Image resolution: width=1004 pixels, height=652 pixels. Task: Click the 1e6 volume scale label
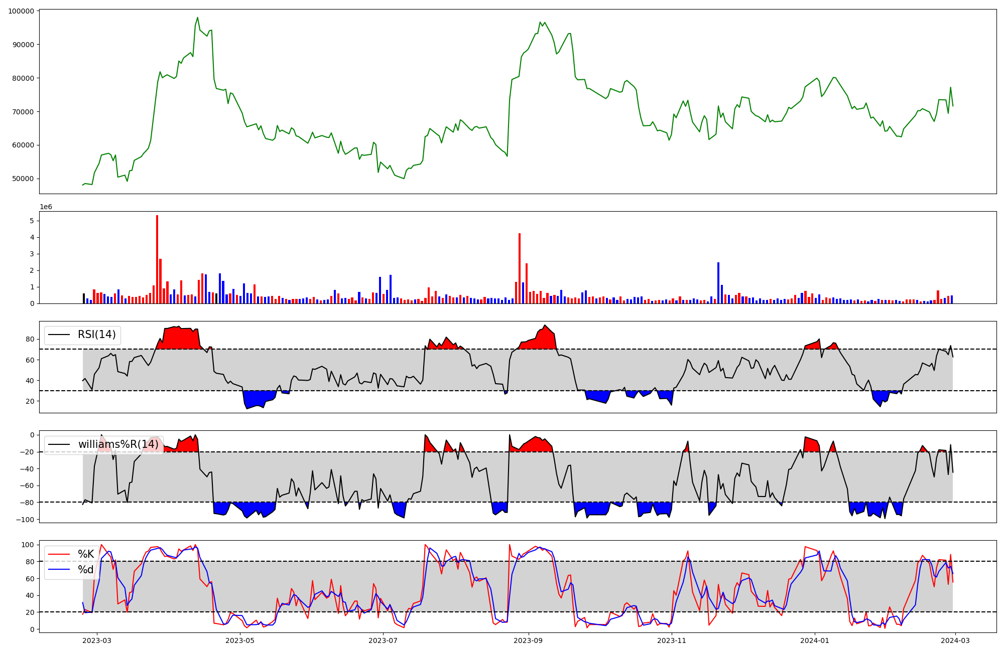(46, 207)
